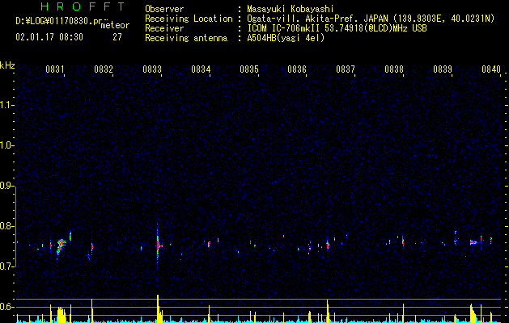Click the yellow power peak cluster after 0831
Screen dimensions: 509x323
point(61,314)
